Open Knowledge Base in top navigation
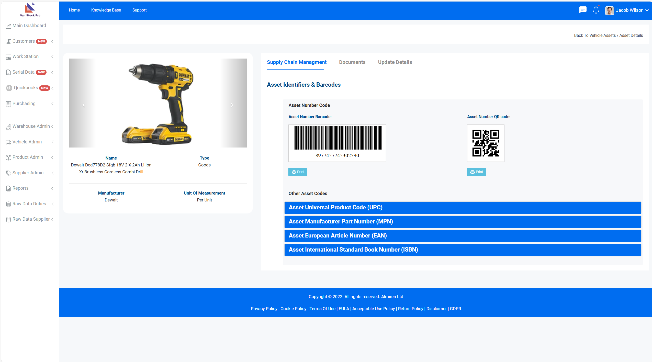Screen dimensions: 652x362 [106, 10]
